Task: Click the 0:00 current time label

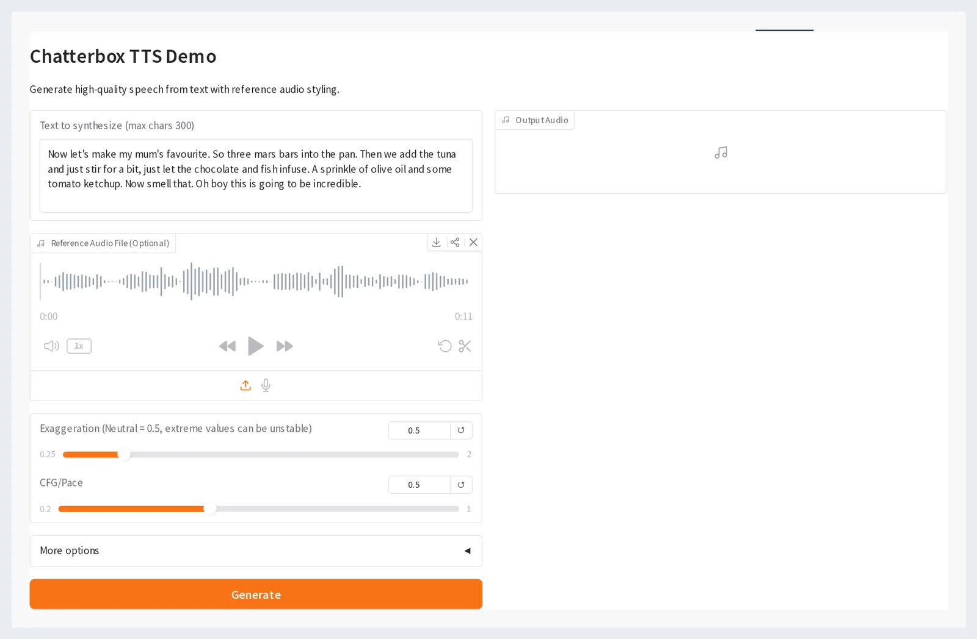Action: pos(49,316)
